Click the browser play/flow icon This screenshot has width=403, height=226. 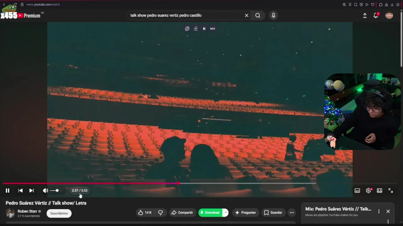point(367,4)
